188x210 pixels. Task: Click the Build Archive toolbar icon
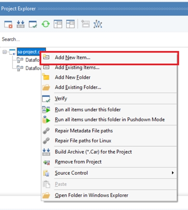tap(21, 24)
